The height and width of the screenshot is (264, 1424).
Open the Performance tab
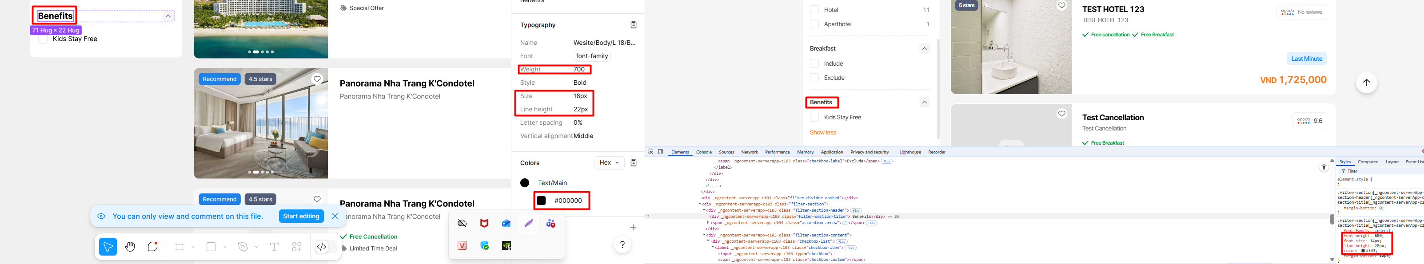tap(777, 152)
